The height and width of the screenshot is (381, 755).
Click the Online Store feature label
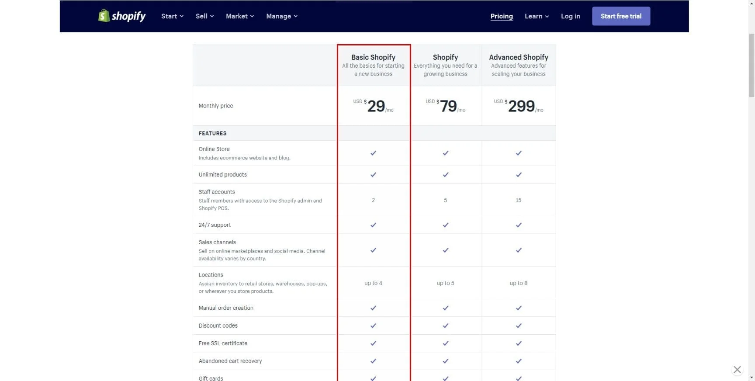point(214,149)
